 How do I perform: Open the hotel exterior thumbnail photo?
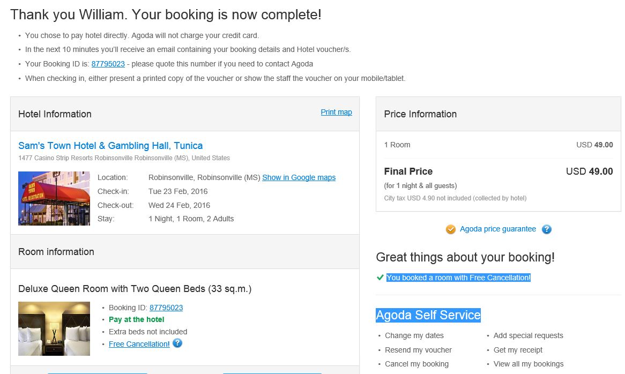click(54, 198)
